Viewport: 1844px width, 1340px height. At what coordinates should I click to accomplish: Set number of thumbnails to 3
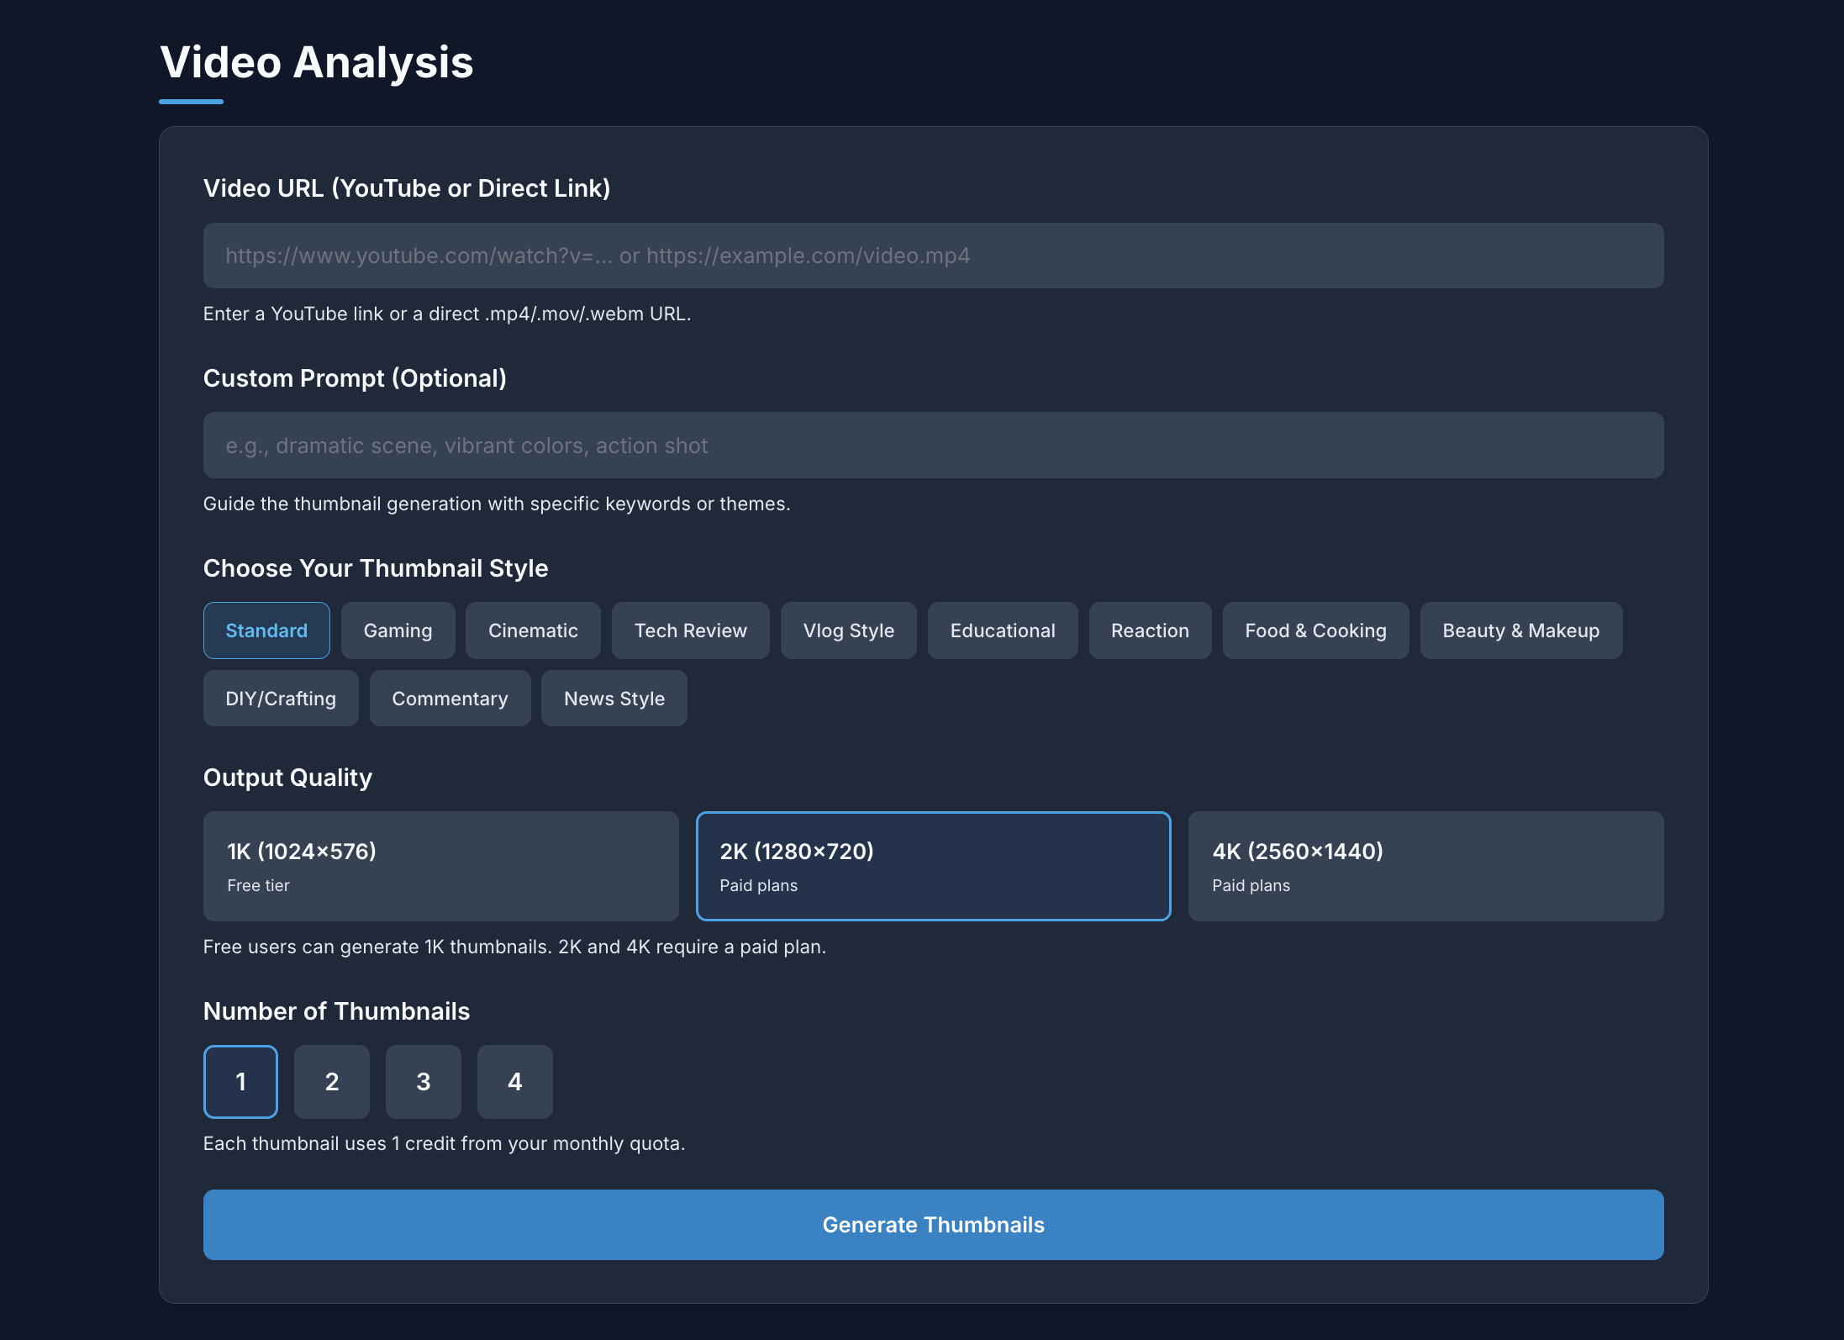[x=423, y=1082]
